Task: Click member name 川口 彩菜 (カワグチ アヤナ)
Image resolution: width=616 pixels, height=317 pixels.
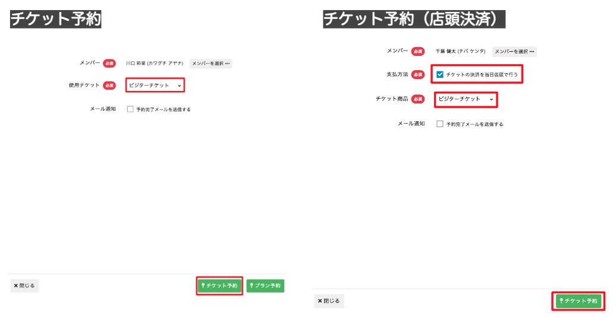Action: coord(154,63)
